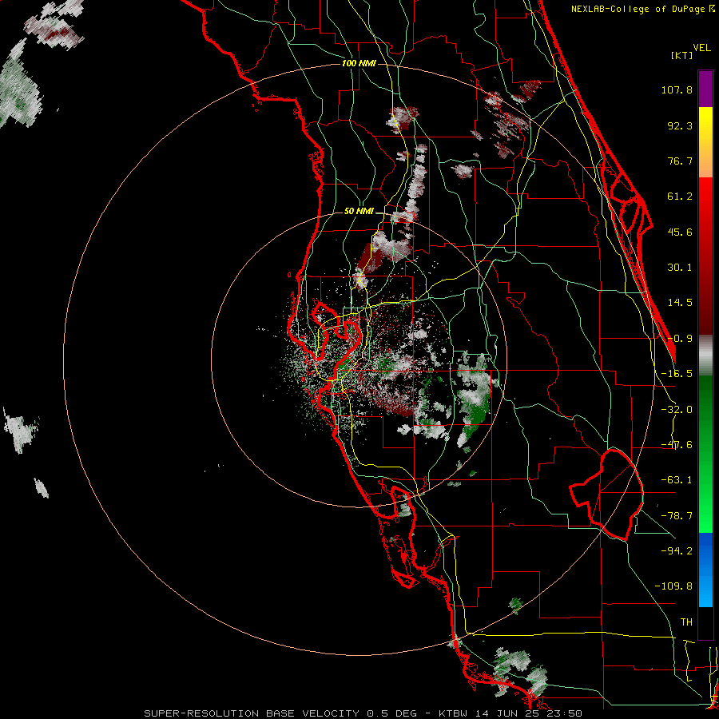Click the -63.1 velocity scale label

(x=677, y=480)
